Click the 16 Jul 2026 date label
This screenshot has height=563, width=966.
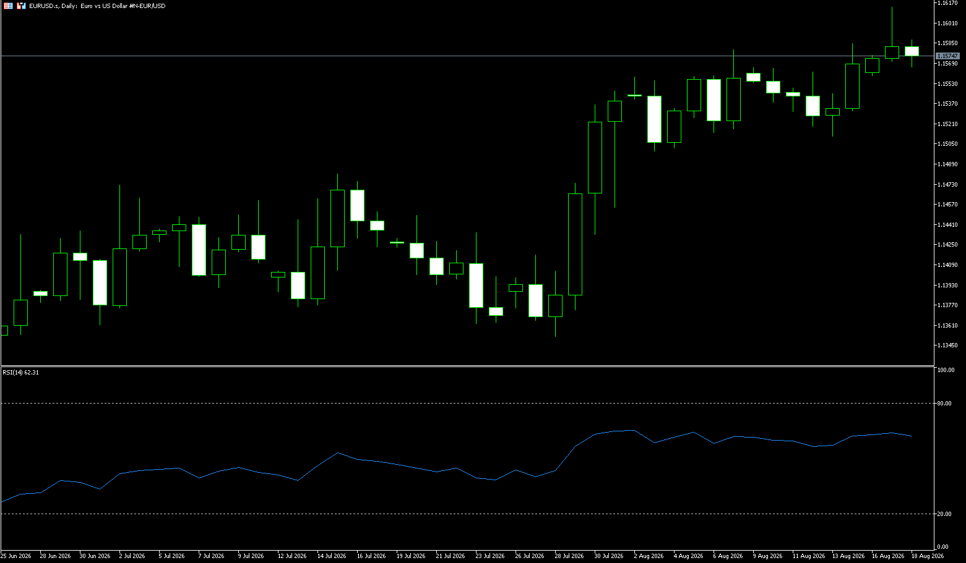point(371,556)
